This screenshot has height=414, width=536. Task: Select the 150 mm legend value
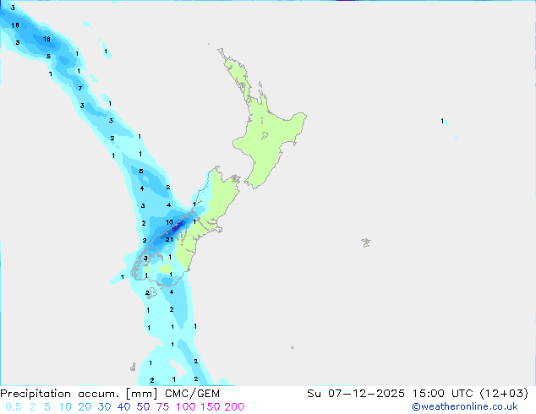[211, 407]
